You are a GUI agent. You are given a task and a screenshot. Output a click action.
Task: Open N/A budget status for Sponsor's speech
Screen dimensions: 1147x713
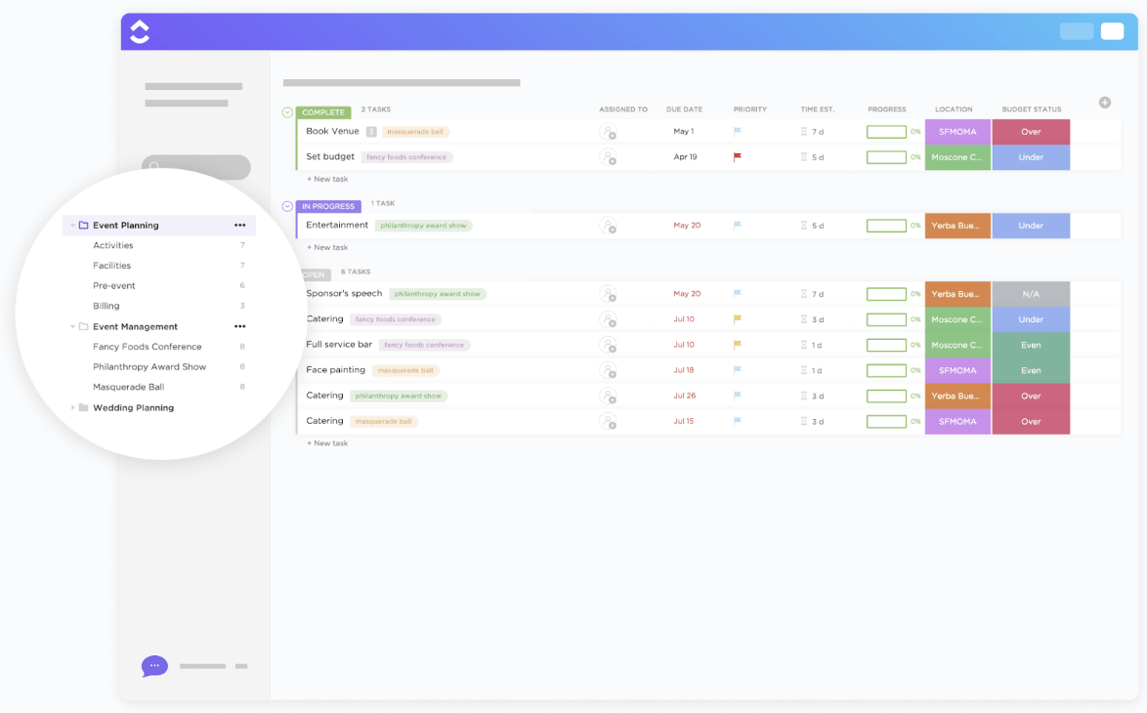pos(1031,294)
